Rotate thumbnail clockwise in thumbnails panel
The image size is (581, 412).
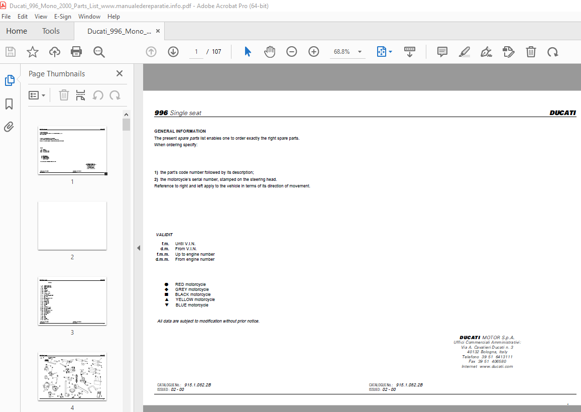click(115, 95)
